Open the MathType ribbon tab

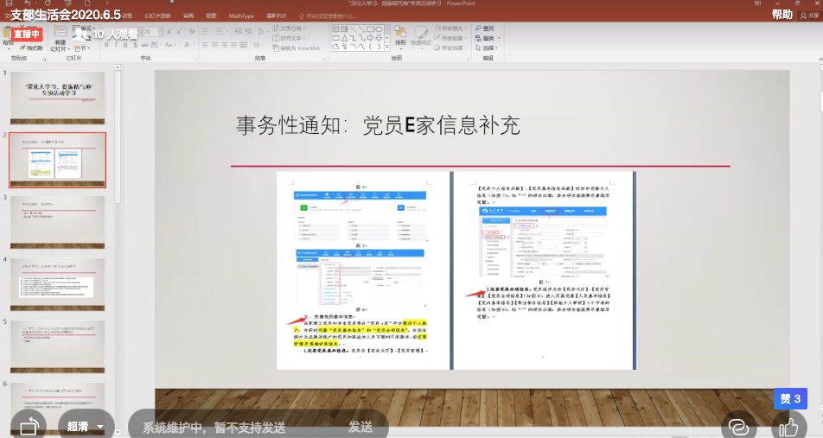click(242, 16)
